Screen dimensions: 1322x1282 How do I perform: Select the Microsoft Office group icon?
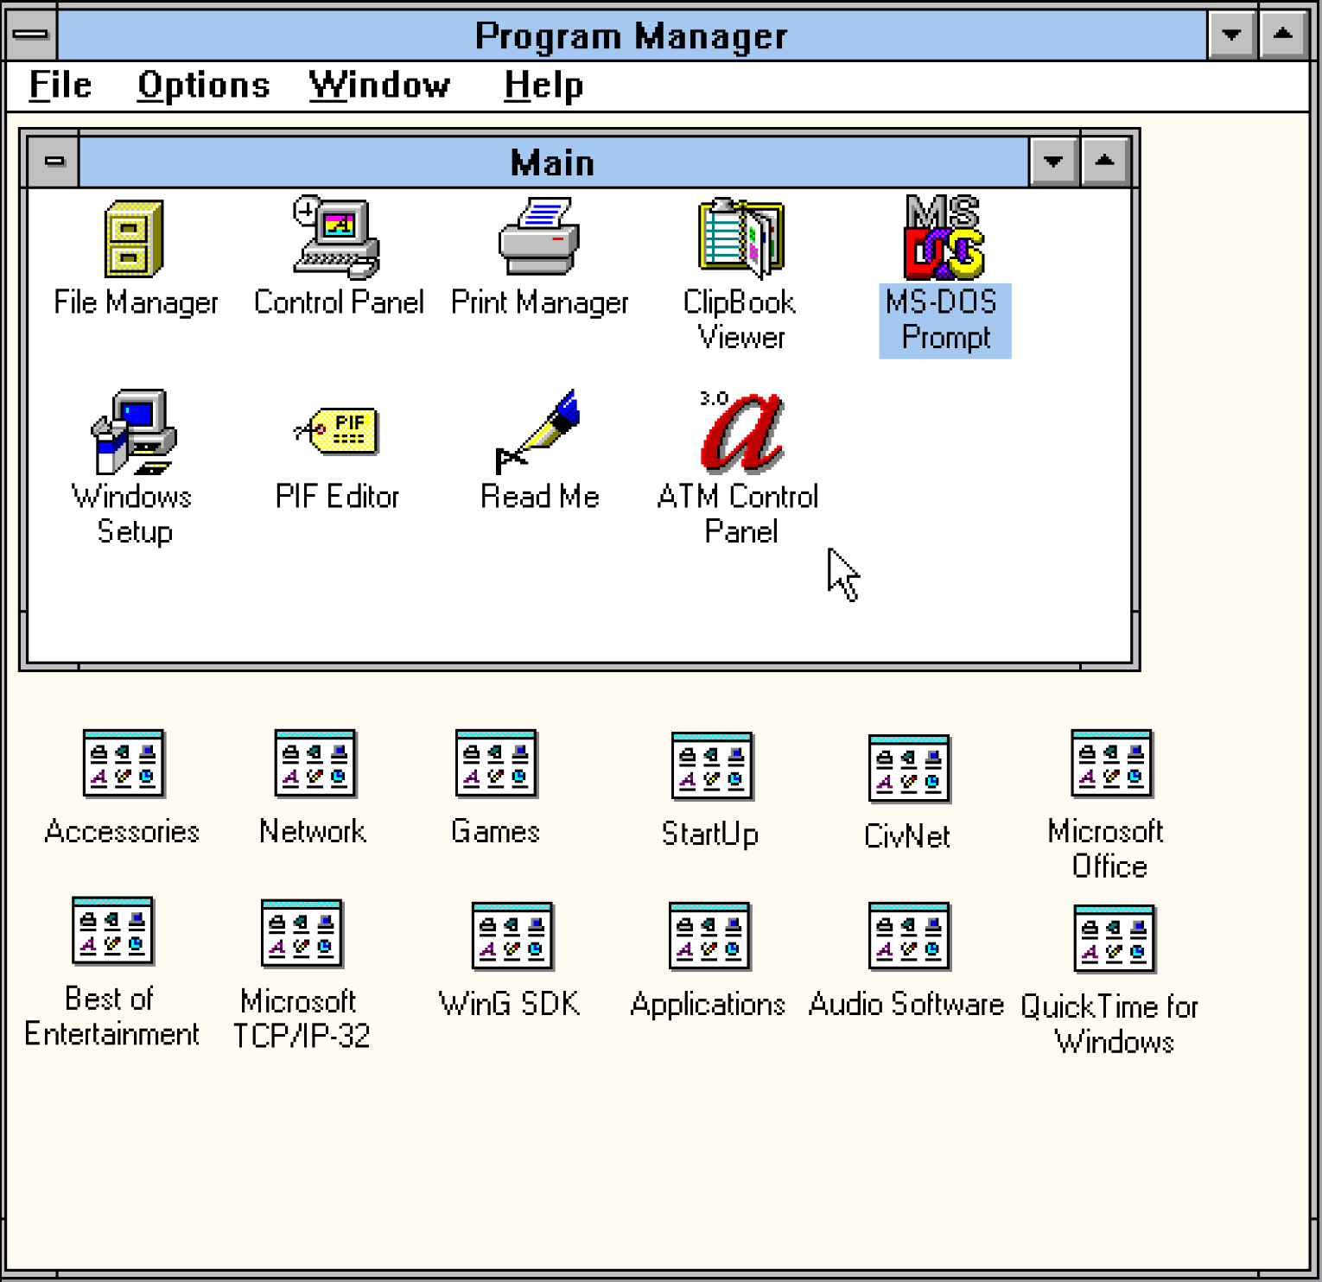click(x=1112, y=764)
